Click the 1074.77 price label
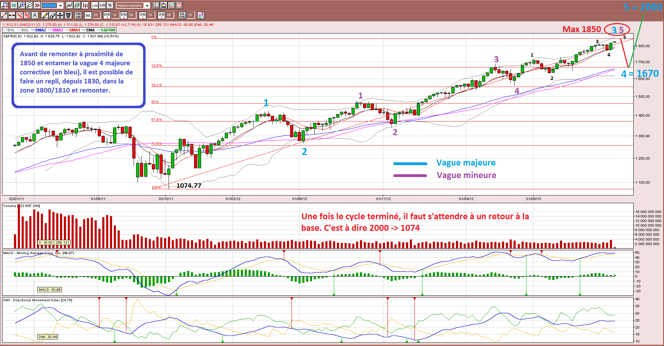Image resolution: width=664 pixels, height=346 pixels. pyautogui.click(x=189, y=186)
